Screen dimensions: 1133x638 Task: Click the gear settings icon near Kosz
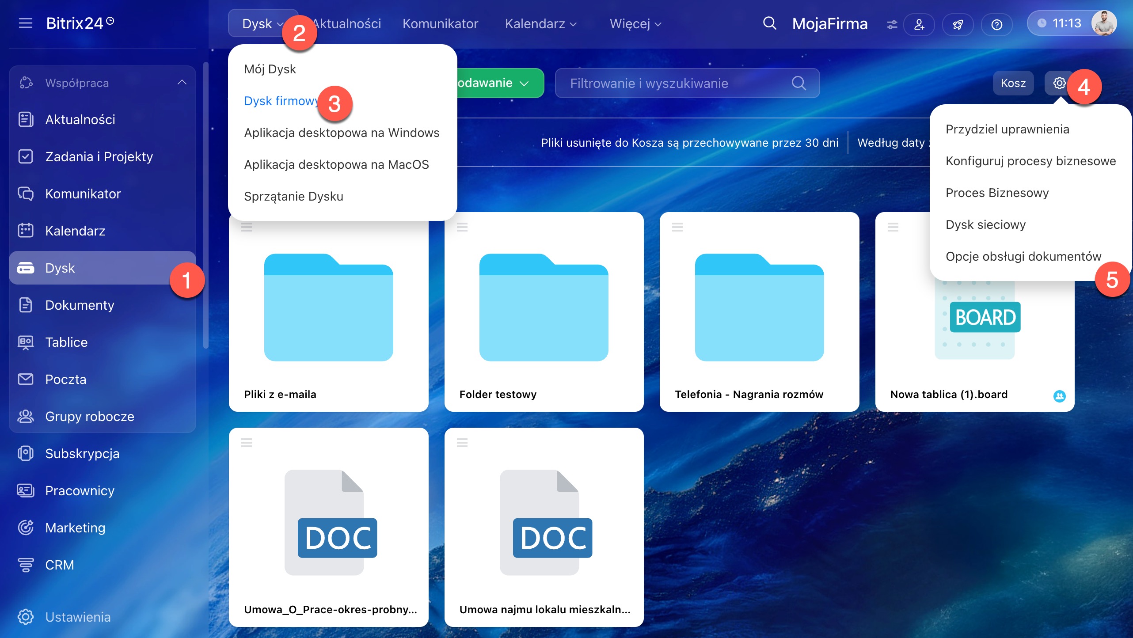pos(1059,83)
